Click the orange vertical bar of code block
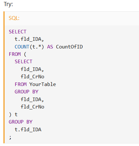Viewport: 139px width, 146px height. click(4, 77)
